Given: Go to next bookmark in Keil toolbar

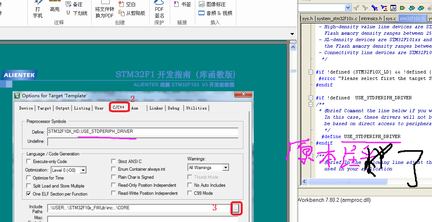Looking at the screenshot, I should [421, 8].
